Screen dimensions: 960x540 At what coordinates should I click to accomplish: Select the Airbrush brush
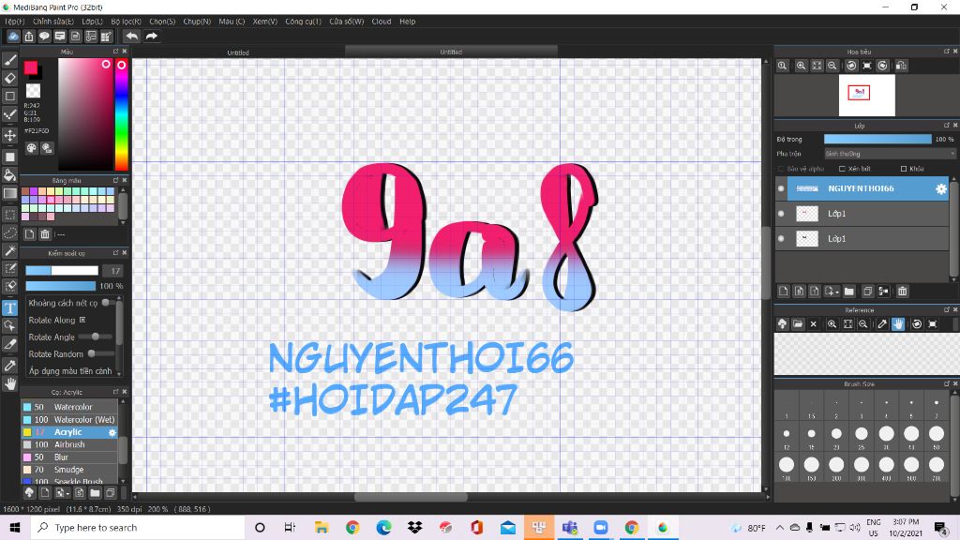[69, 444]
